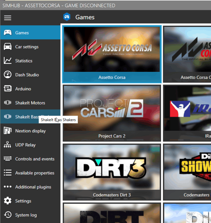Select the Dirt Showdown game tile

pyautogui.click(x=187, y=172)
